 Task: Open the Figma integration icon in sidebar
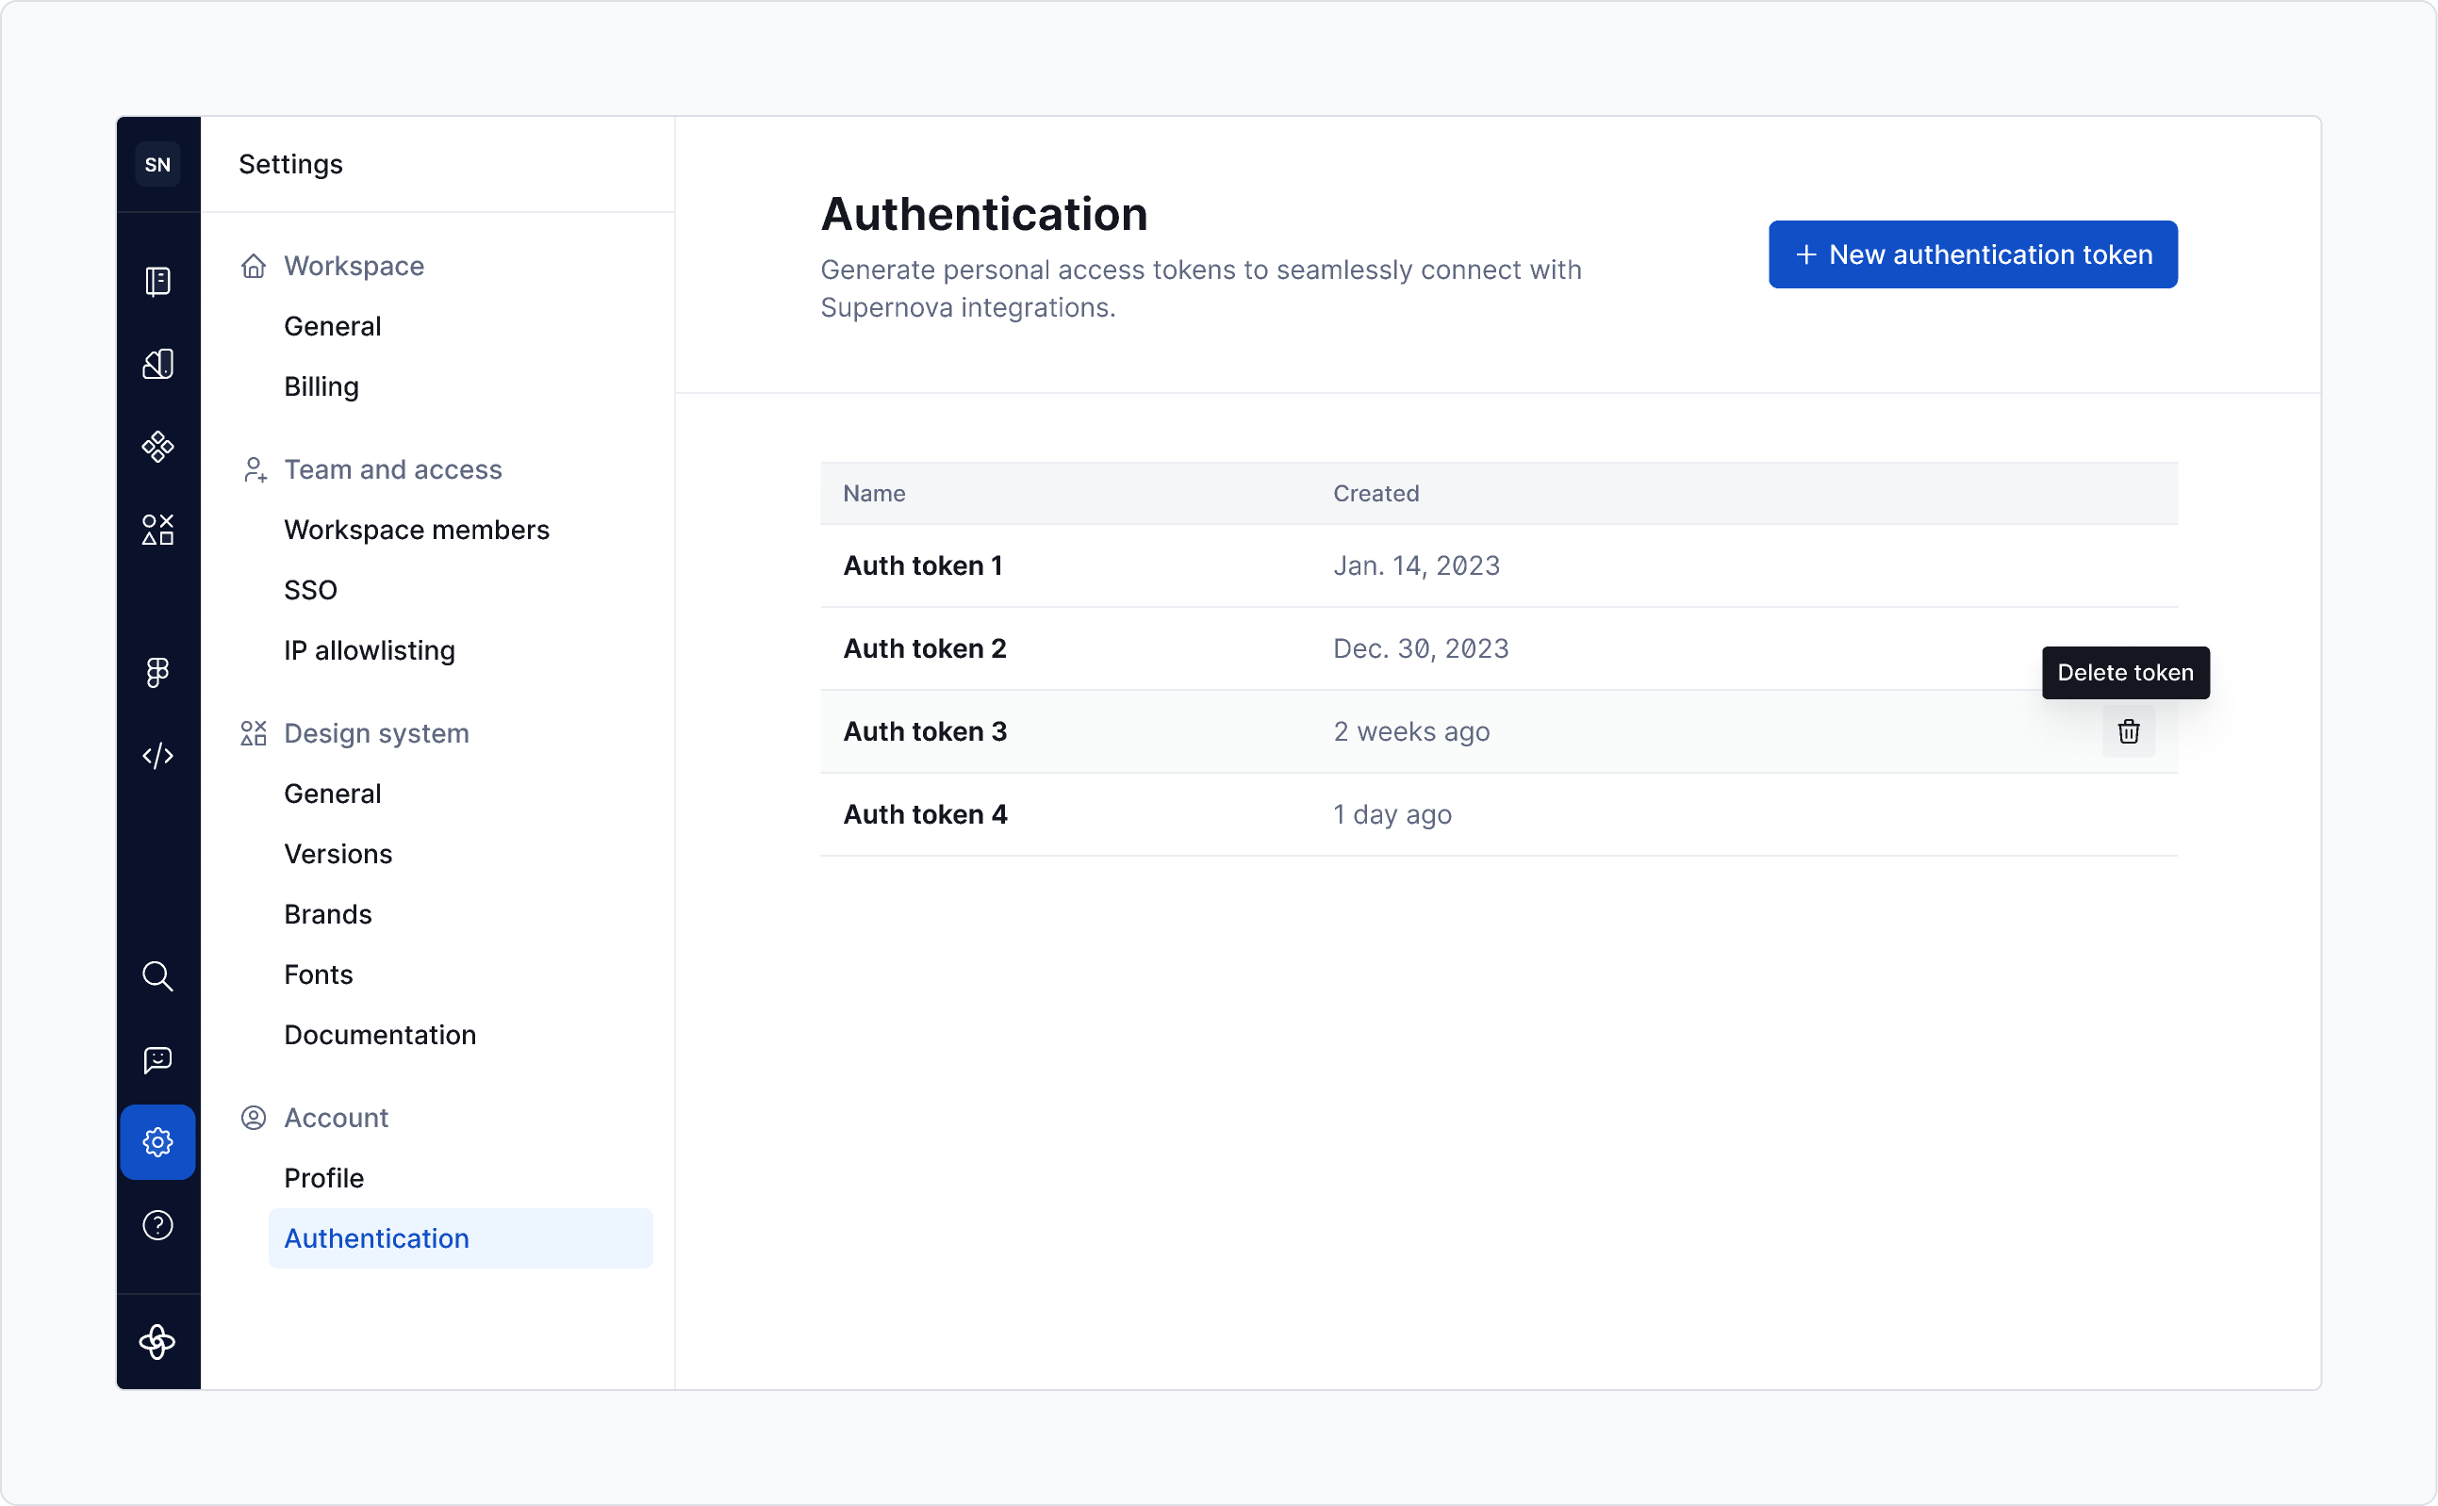point(157,672)
